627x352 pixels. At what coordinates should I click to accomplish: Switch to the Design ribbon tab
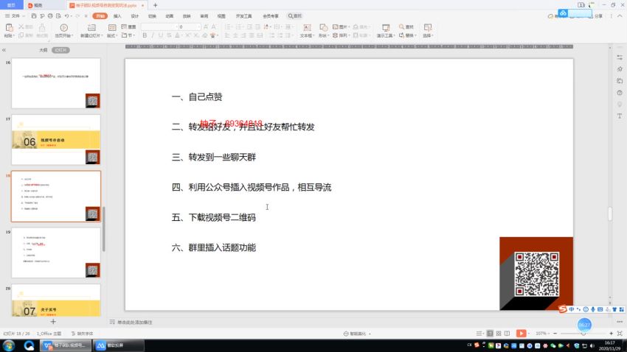[x=135, y=16]
